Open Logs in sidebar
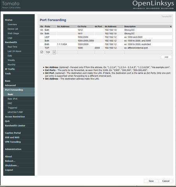The height and width of the screenshot is (187, 176). pos(10,38)
